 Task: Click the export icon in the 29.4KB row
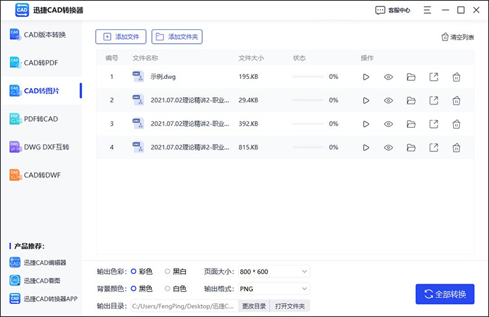coord(434,100)
